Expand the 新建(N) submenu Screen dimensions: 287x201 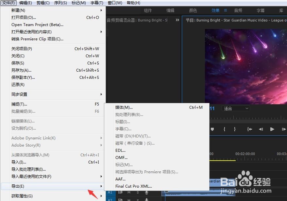click(x=101, y=10)
